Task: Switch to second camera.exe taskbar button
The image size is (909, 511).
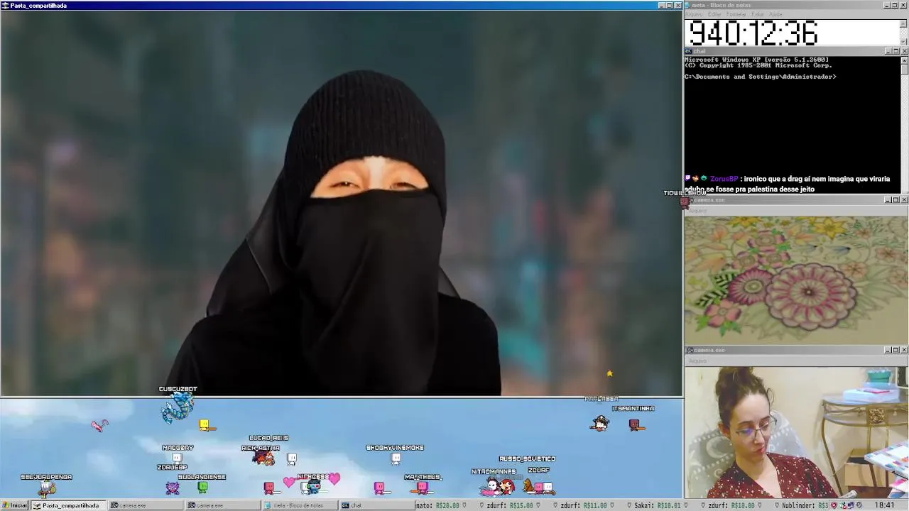Action: (x=222, y=505)
